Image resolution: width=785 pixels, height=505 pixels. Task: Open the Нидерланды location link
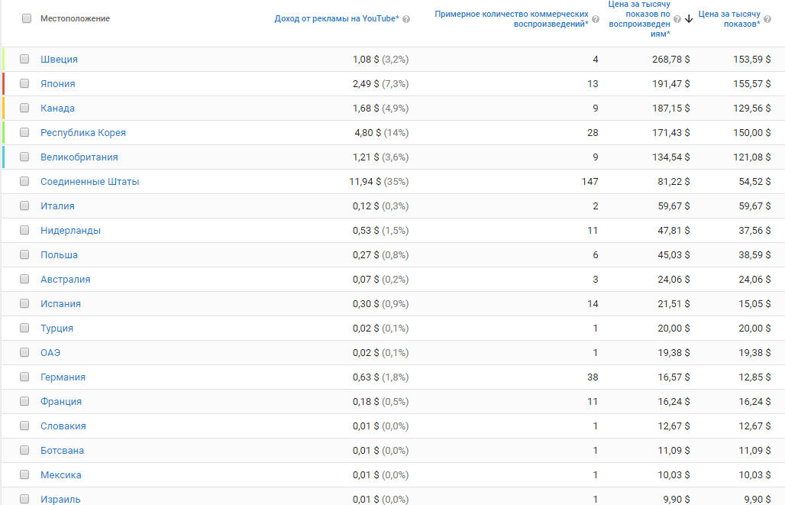(x=70, y=231)
